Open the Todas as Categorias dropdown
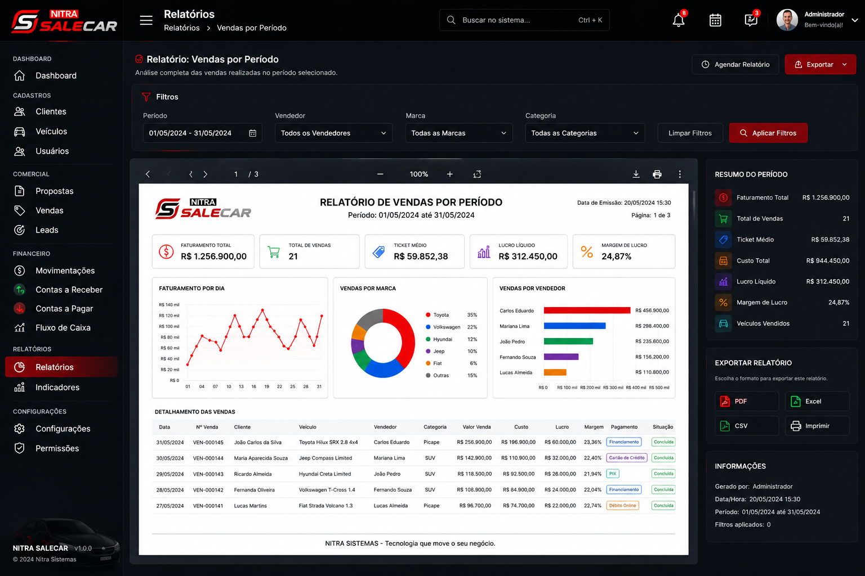Viewport: 865px width, 576px height. pyautogui.click(x=585, y=133)
